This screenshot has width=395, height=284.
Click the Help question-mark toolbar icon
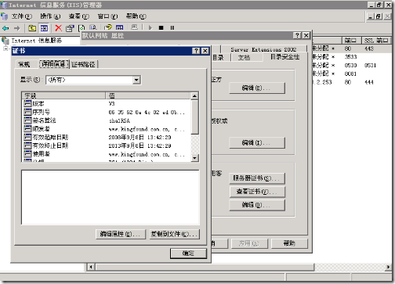point(108,27)
